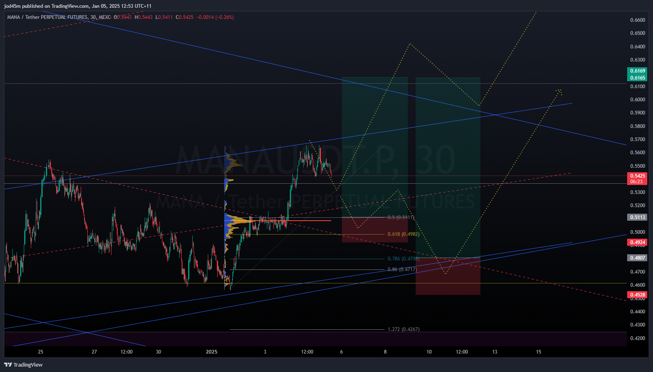Image resolution: width=653 pixels, height=372 pixels.
Task: Select the high value H0.5443 in legend
Action: (143, 17)
